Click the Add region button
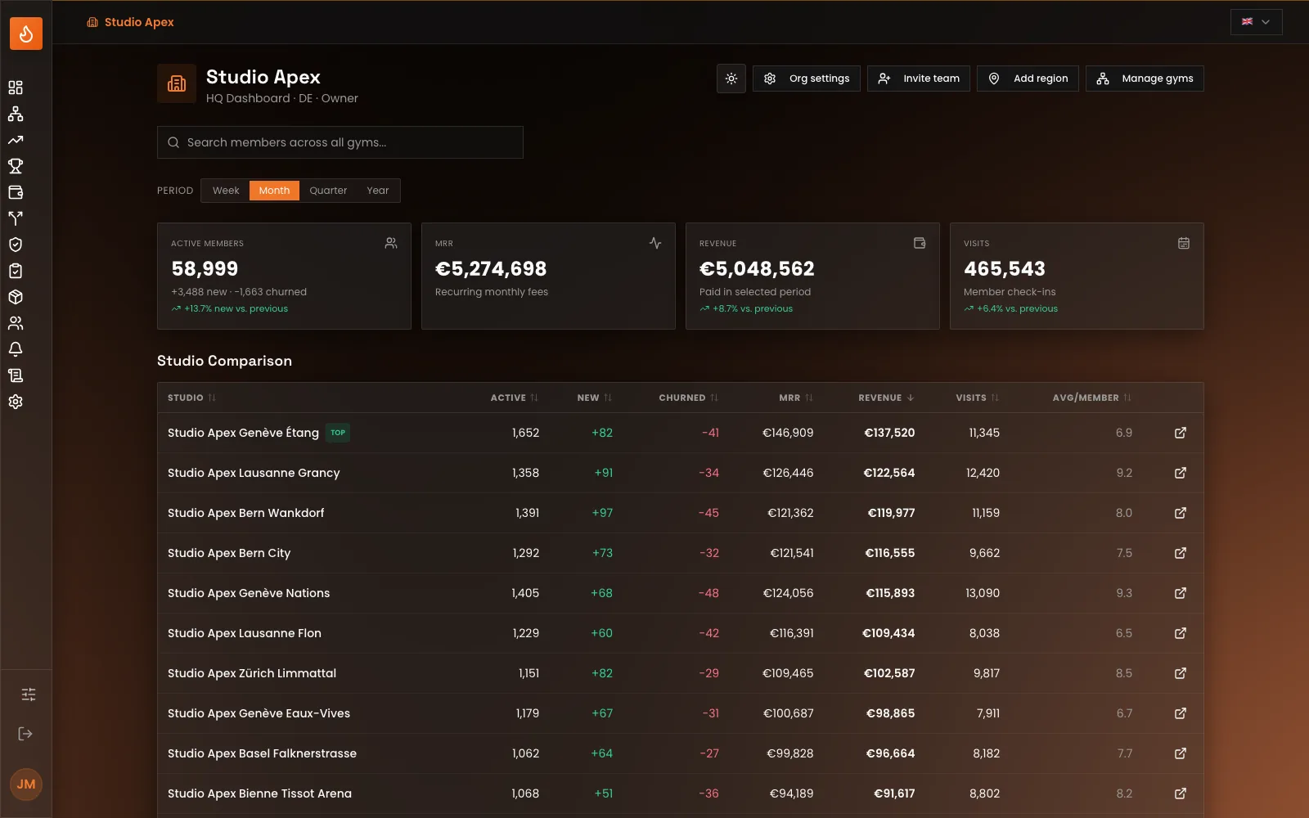The height and width of the screenshot is (818, 1309). click(x=1028, y=79)
